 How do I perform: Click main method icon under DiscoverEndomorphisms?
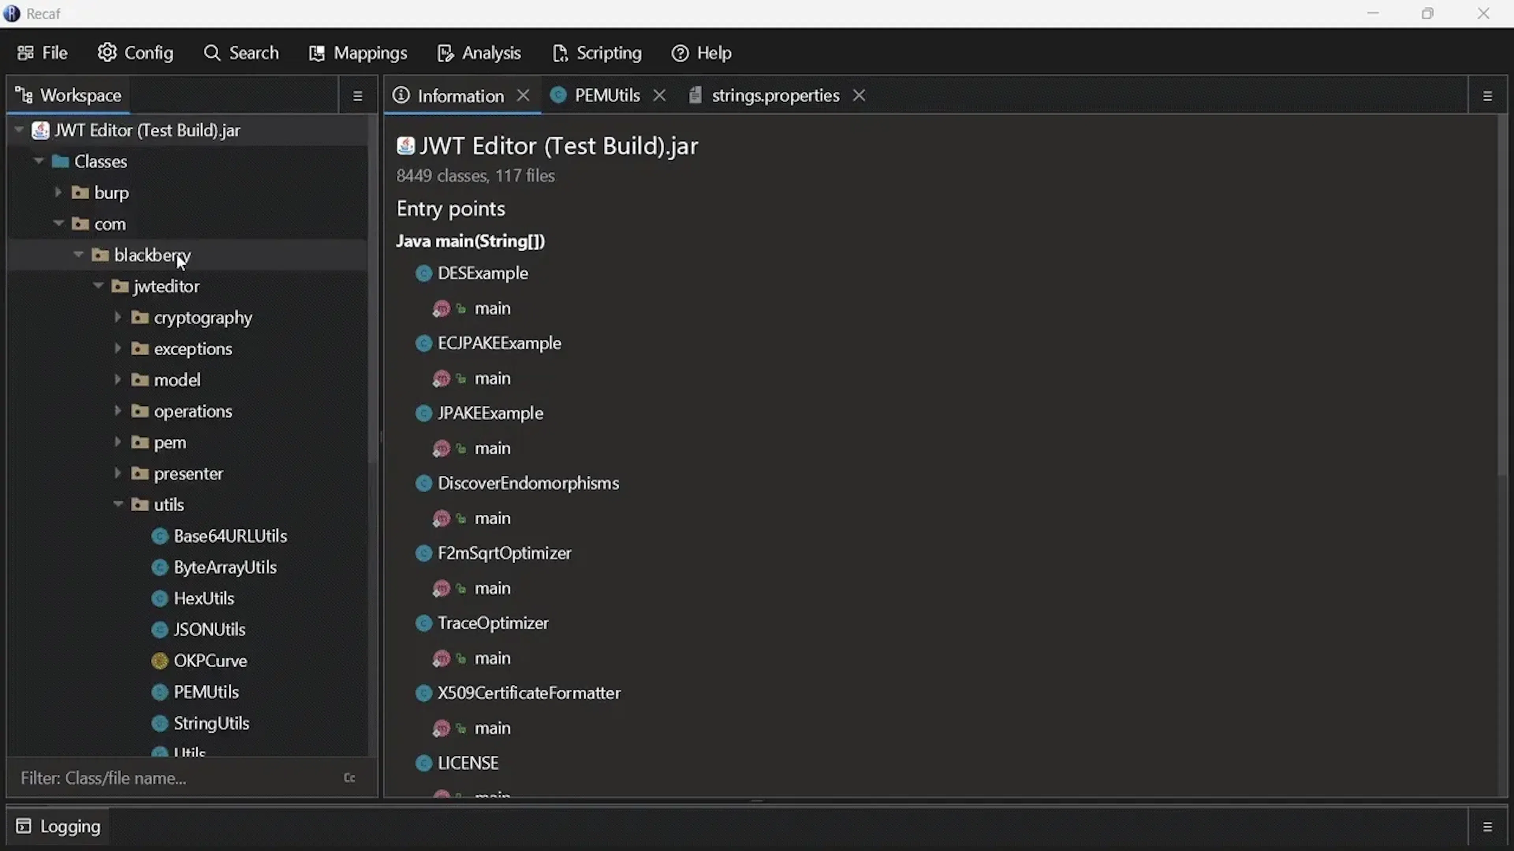(442, 518)
